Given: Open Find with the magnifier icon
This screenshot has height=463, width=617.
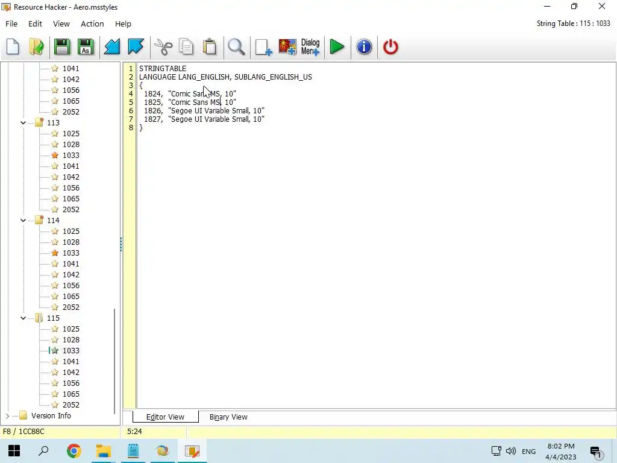Looking at the screenshot, I should point(236,47).
